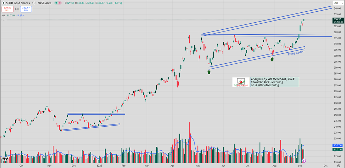Click the blue 15.27M volume MA label
Image resolution: width=345 pixels, height=168 pixels.
point(337,145)
